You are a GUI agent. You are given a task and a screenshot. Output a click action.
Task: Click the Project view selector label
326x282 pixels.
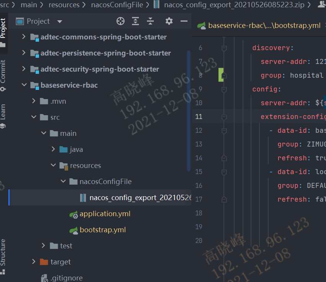tap(38, 21)
